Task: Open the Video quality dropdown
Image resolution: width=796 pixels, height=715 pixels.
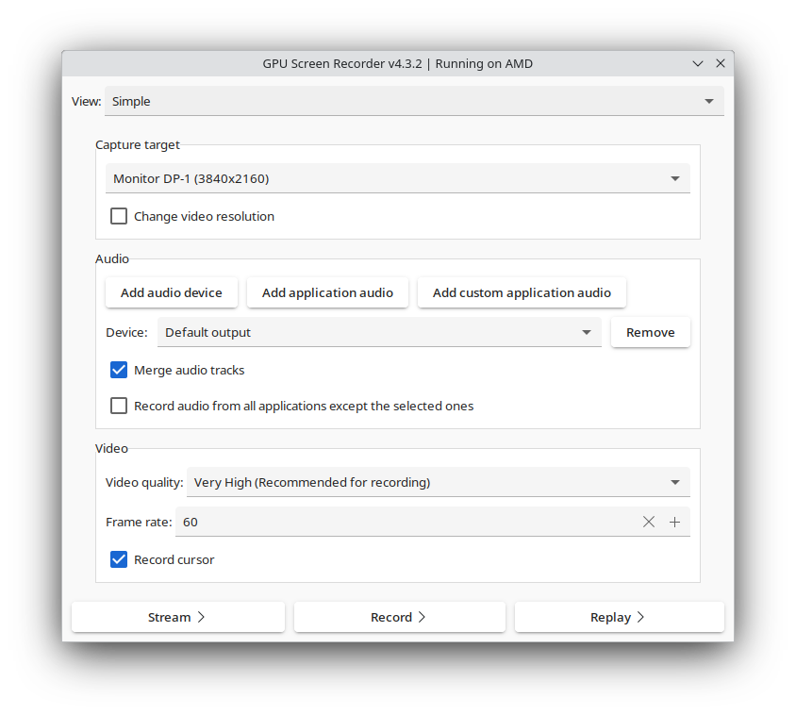Action: point(438,482)
